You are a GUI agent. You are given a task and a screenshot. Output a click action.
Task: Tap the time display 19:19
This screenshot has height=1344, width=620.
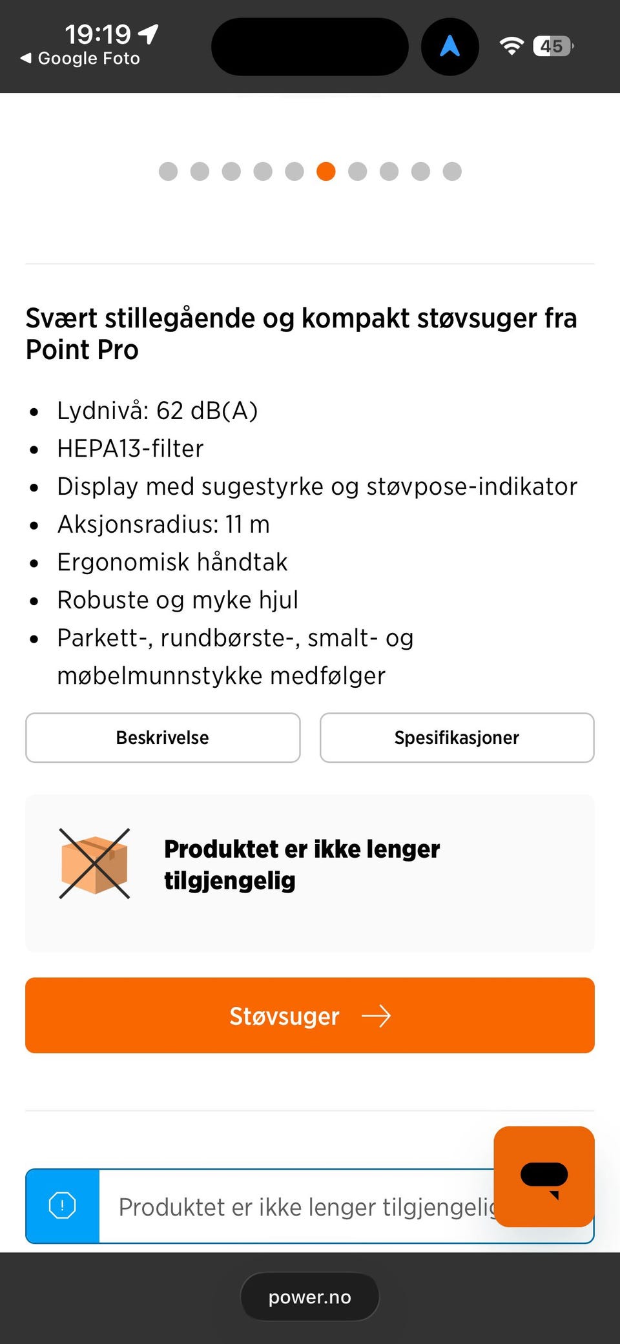click(98, 34)
